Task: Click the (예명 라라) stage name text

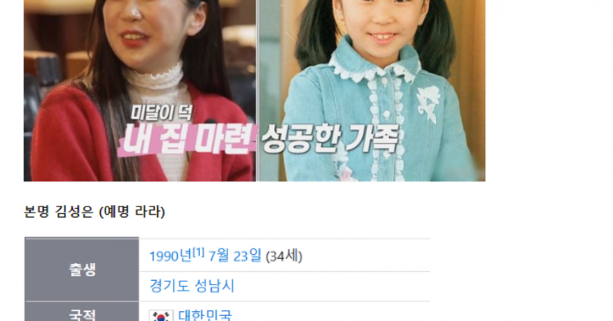Action: pyautogui.click(x=131, y=212)
